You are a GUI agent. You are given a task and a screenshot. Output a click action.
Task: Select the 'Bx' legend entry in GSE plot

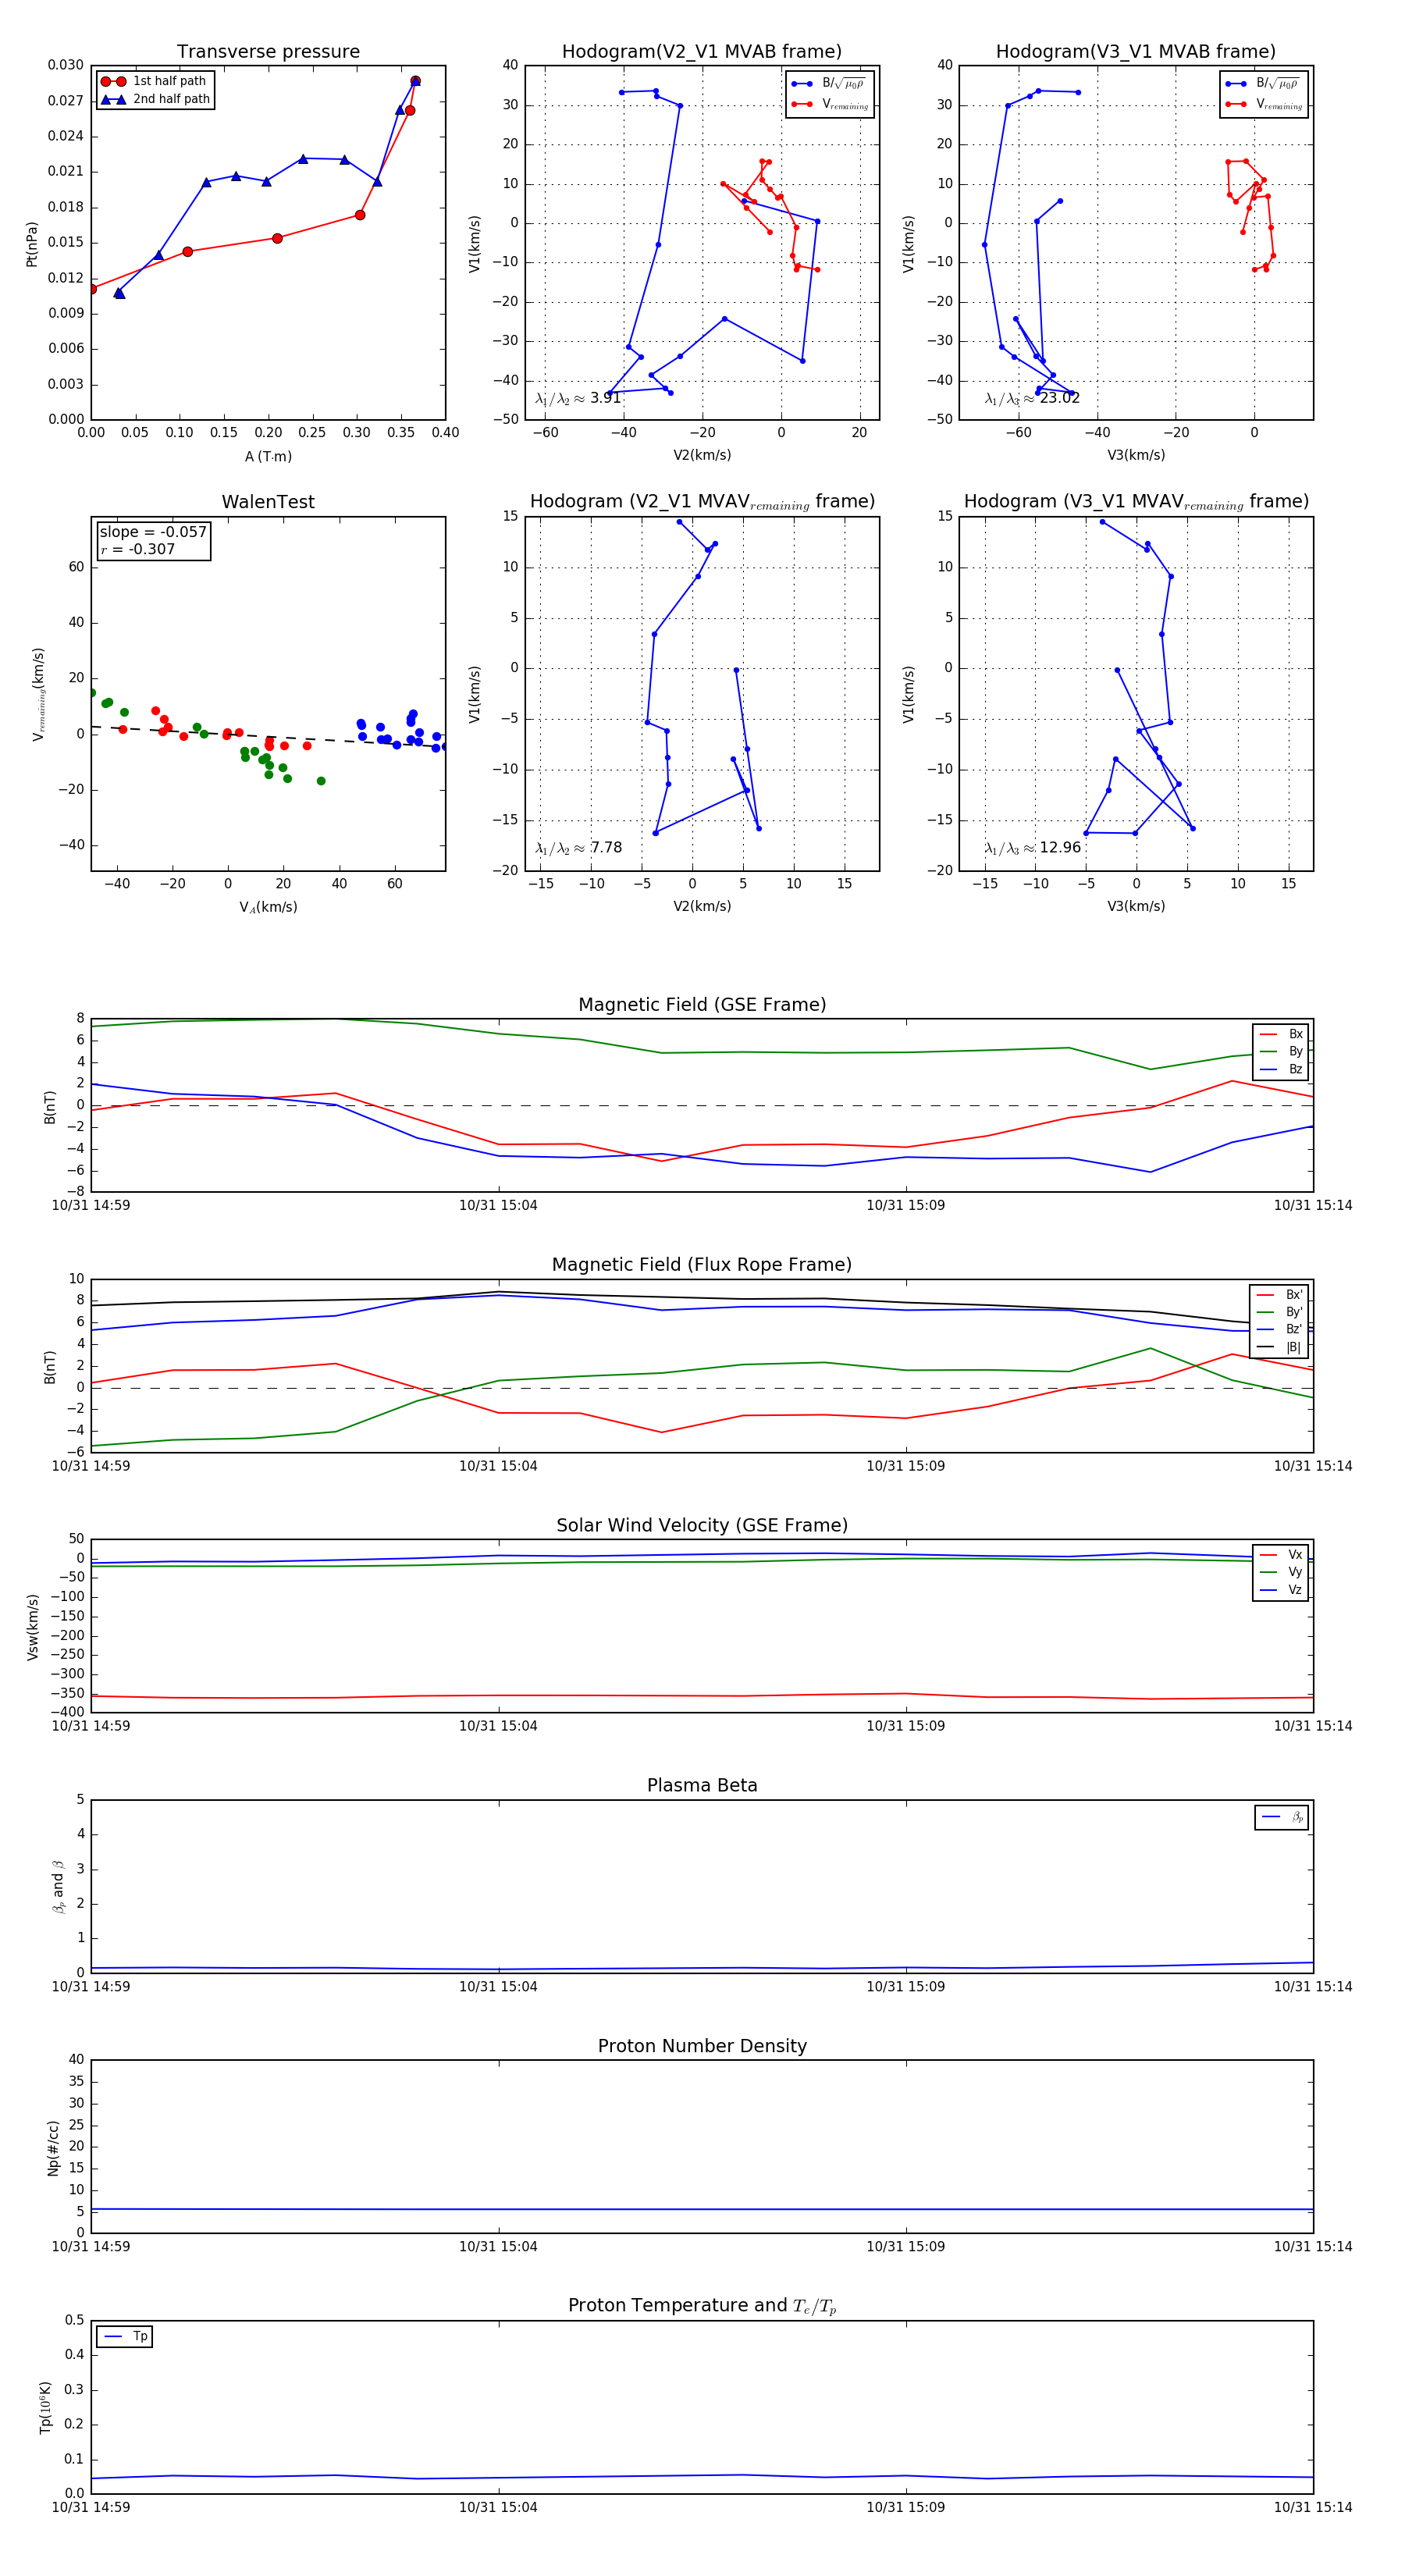tap(1281, 1034)
